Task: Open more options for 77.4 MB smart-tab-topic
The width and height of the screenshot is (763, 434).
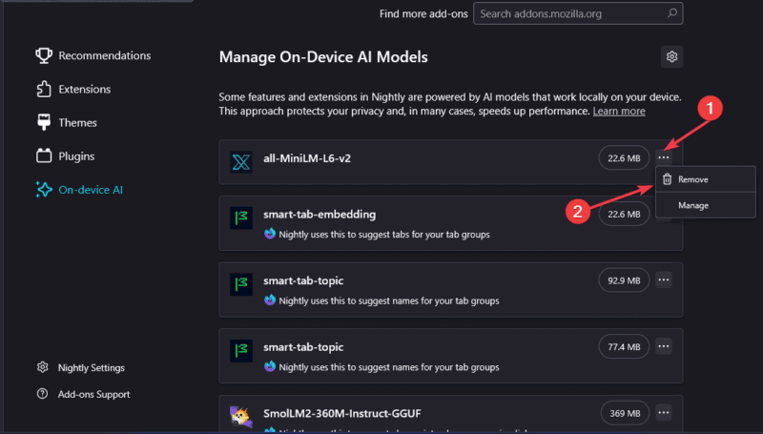Action: pos(664,346)
